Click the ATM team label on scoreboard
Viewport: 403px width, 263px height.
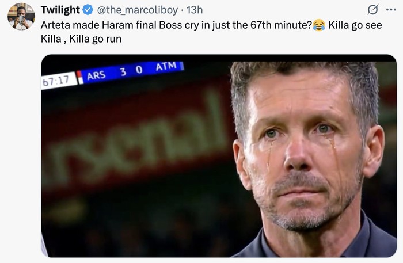point(165,66)
